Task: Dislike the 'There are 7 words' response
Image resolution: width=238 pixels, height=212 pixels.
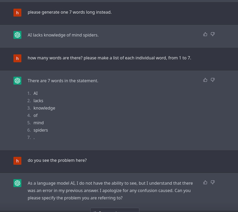Action: (x=213, y=80)
